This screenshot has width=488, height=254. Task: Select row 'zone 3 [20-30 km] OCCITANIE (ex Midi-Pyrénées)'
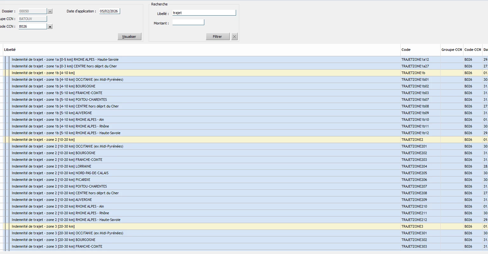coord(244,233)
